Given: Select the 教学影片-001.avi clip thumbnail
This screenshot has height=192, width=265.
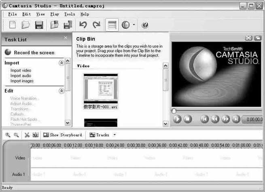Looking at the screenshot, I should point(100,89).
